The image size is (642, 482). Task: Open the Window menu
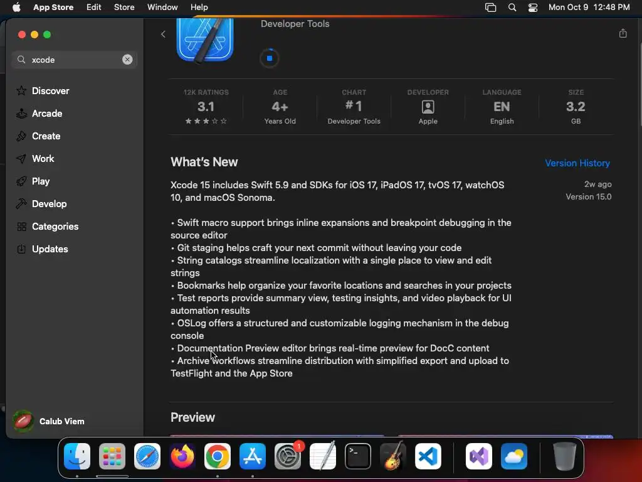tap(162, 7)
